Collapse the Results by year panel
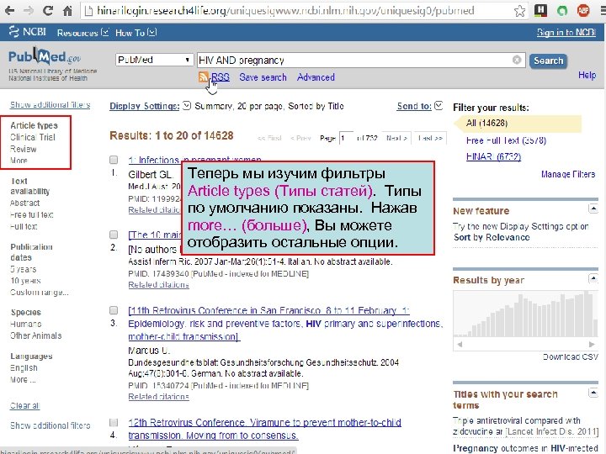The height and width of the screenshot is (454, 606). click(593, 278)
